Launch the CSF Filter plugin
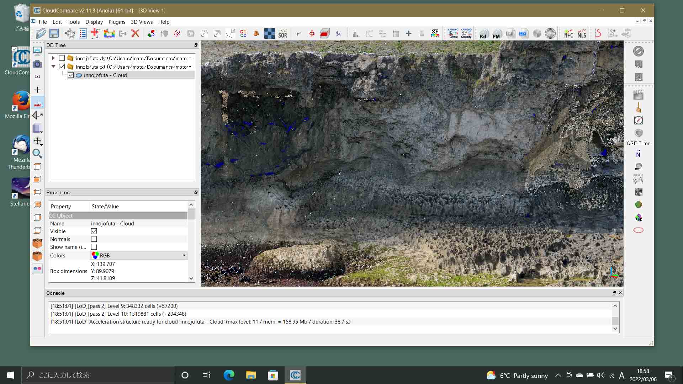The image size is (683, 384). click(639, 133)
